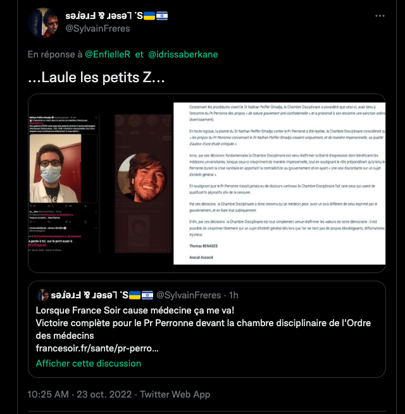This screenshot has height=414, width=405.
Task: Select the tweet text Laule les petits Z
Action: [x=96, y=77]
